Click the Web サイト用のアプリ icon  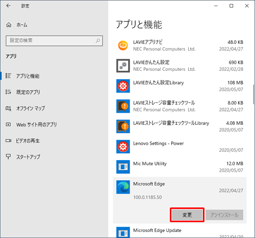click(x=8, y=124)
